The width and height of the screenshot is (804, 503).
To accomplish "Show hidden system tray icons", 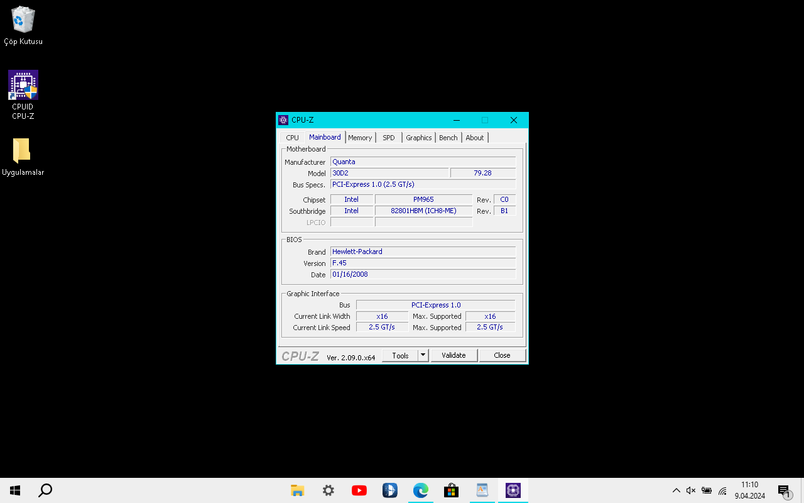I will pyautogui.click(x=676, y=490).
